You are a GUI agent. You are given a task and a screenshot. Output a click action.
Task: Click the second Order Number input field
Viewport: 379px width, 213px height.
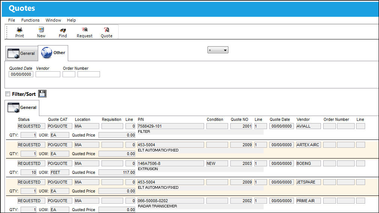tap(89, 74)
